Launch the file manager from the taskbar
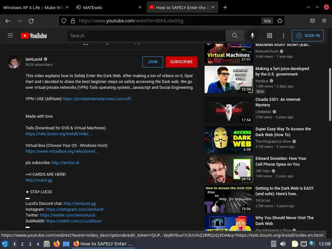The height and width of the screenshot is (249, 332). click(47, 244)
